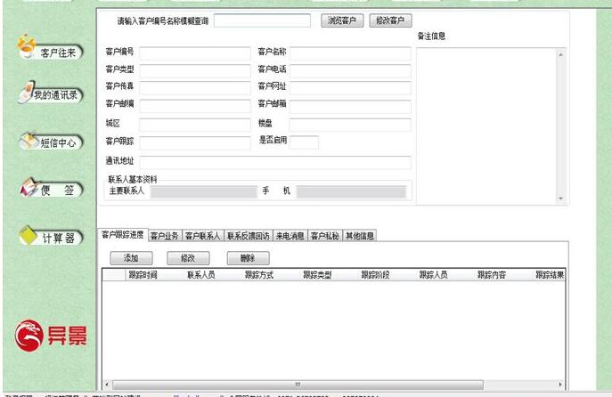Switch to the 客户跟踪进度 tab

pos(123,235)
